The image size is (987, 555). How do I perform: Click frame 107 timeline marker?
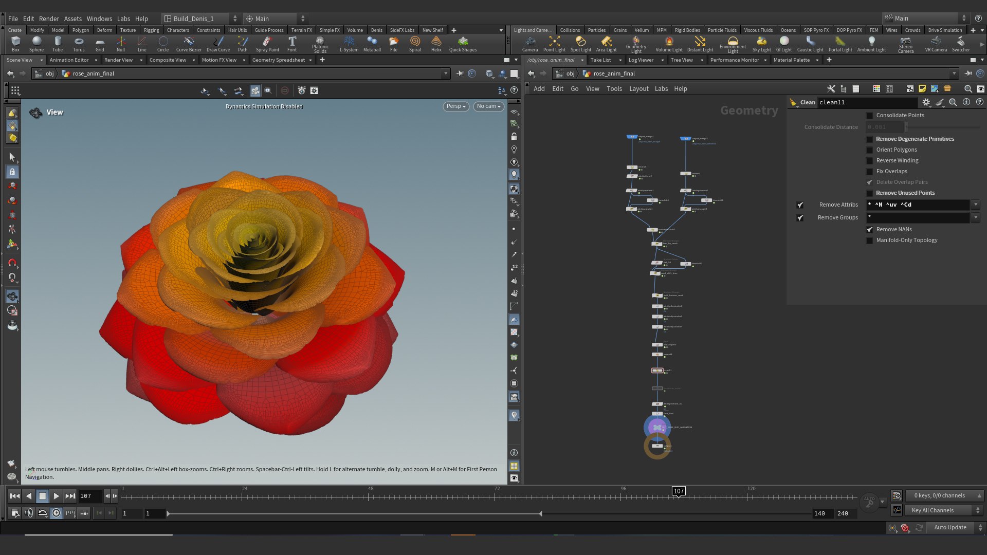(679, 491)
